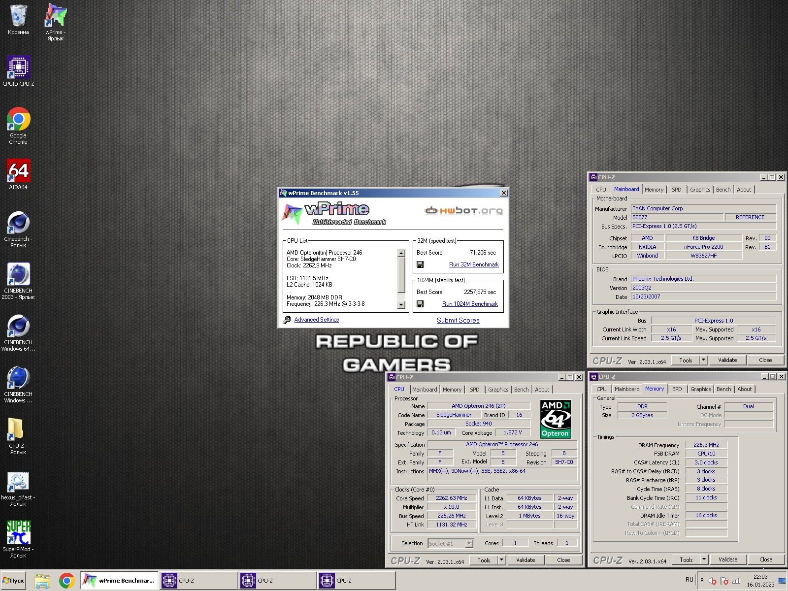Image resolution: width=788 pixels, height=591 pixels.
Task: Open Mainboard tab in CPU tab CPU-Z window
Action: coord(425,390)
